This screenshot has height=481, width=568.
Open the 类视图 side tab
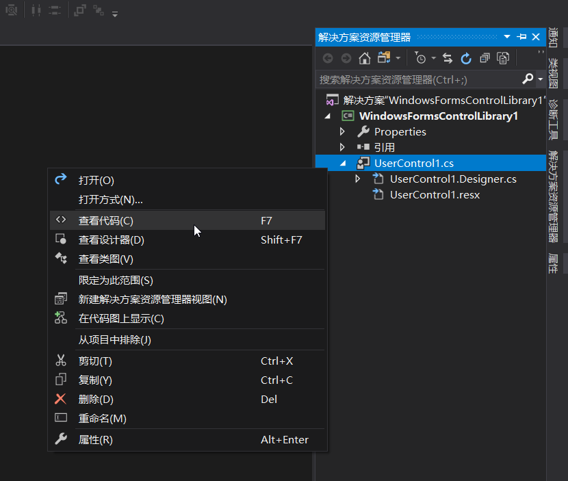pyautogui.click(x=553, y=73)
